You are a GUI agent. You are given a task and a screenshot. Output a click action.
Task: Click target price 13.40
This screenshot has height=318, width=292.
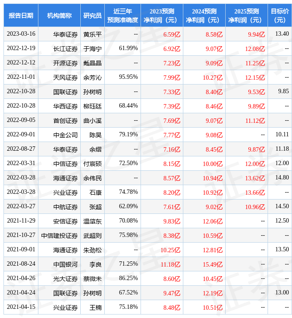pos(282,34)
